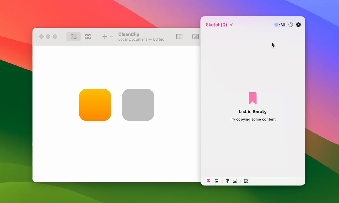Click the gray pin icon beside Sketch title
This screenshot has width=339, height=203.
[x=231, y=25]
